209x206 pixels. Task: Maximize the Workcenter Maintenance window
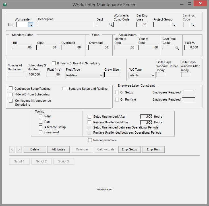(190, 3)
